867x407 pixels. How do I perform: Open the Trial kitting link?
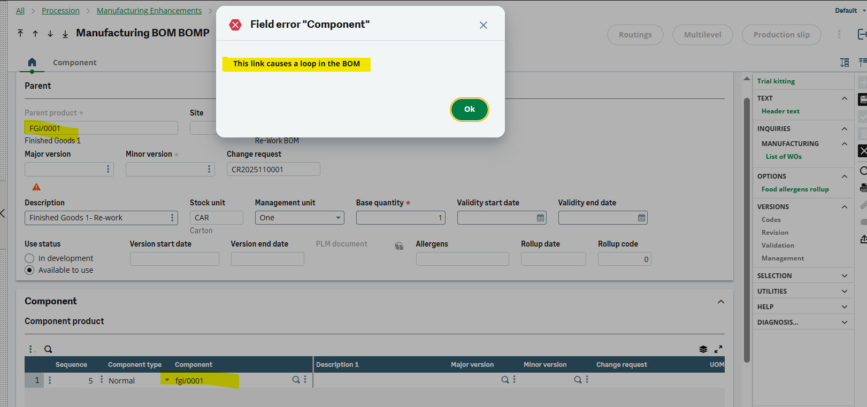click(776, 81)
